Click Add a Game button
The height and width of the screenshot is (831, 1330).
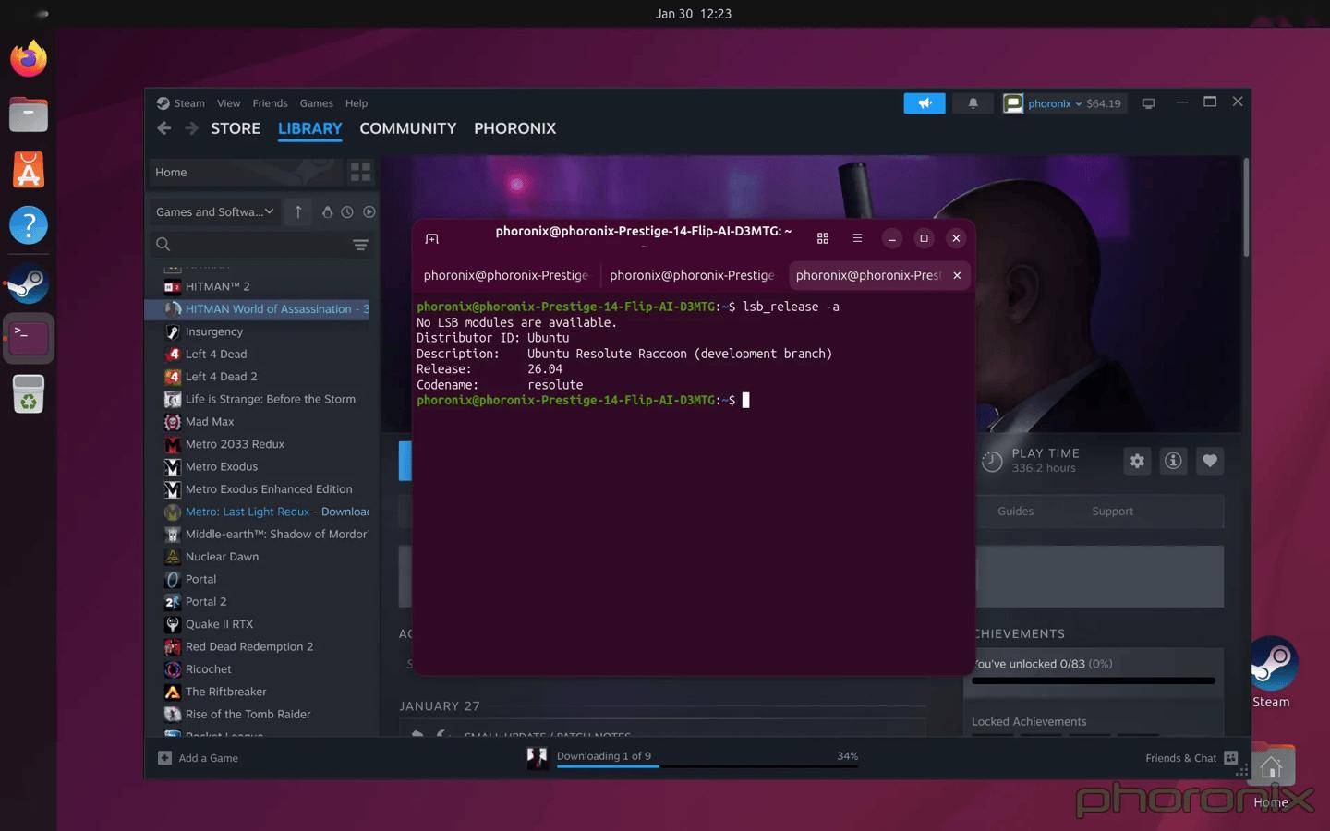click(x=199, y=758)
